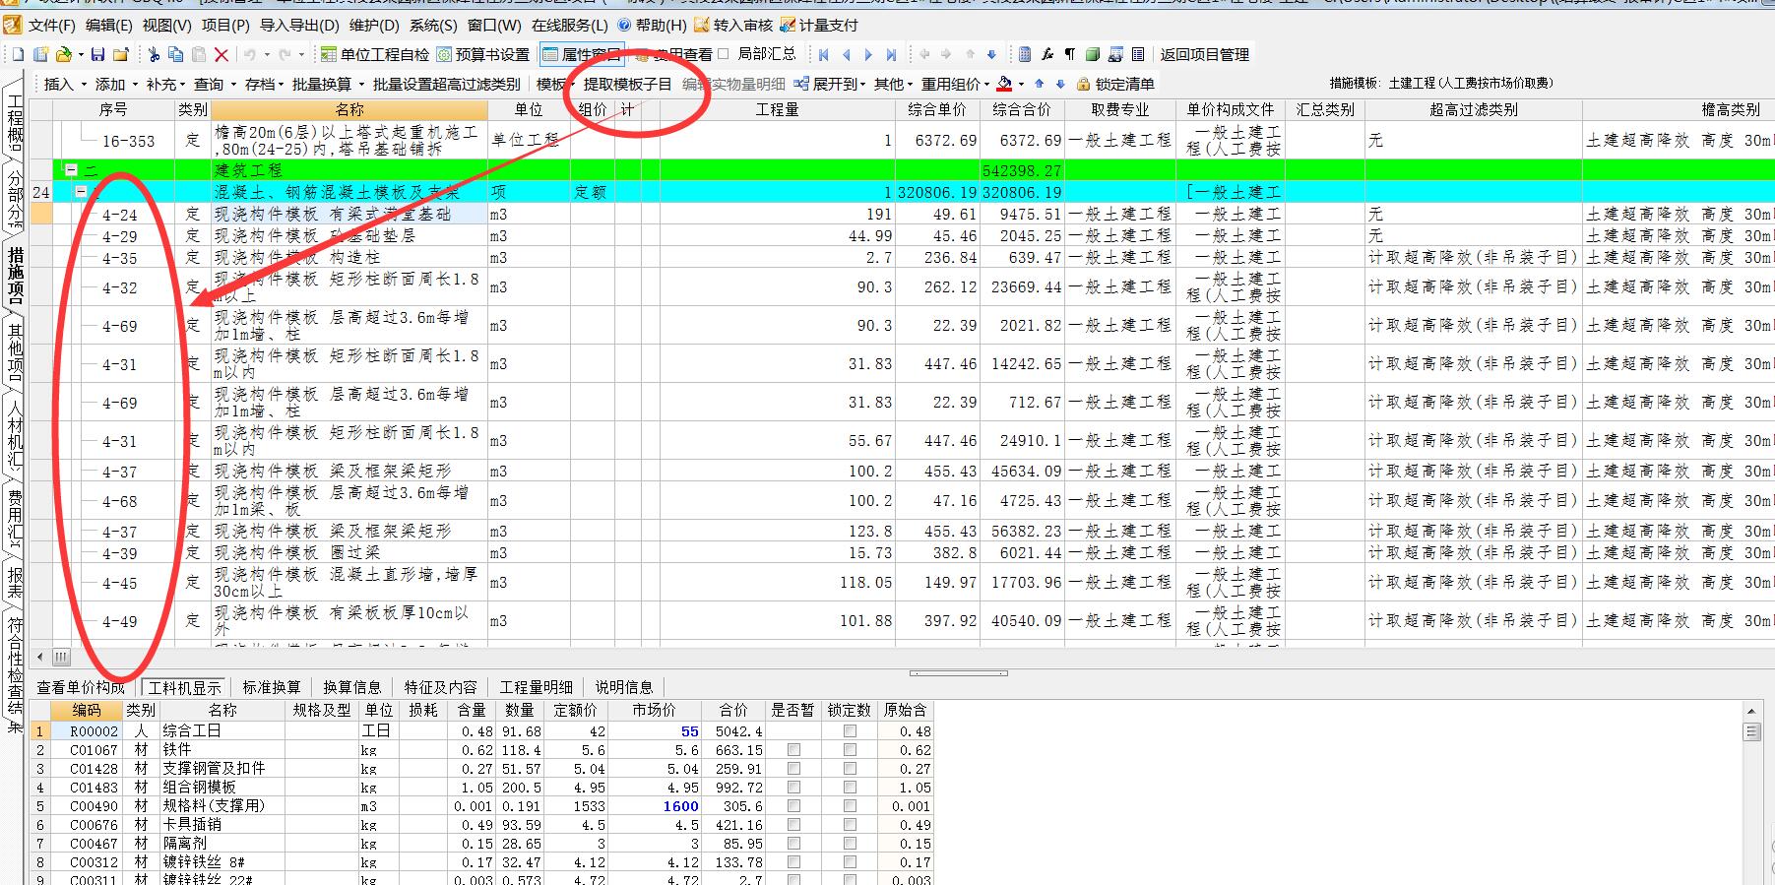The image size is (1775, 885).
Task: Go to next record blue arrow
Action: (x=868, y=54)
